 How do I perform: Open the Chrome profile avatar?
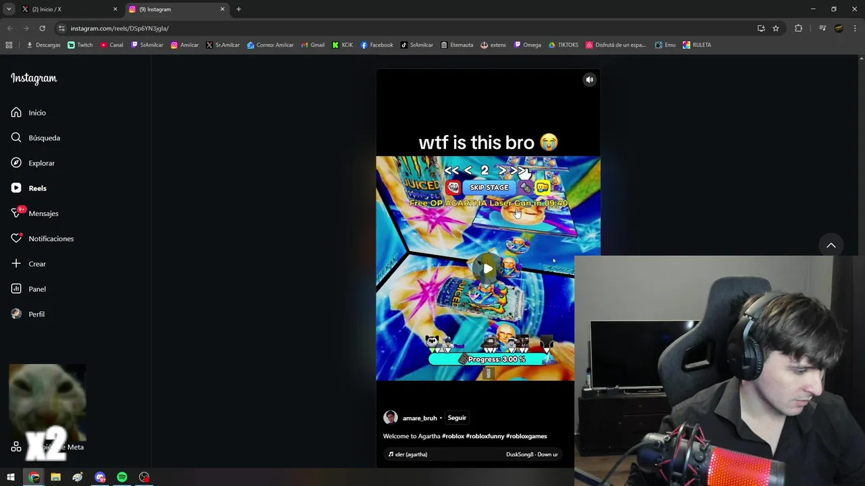[x=839, y=28]
